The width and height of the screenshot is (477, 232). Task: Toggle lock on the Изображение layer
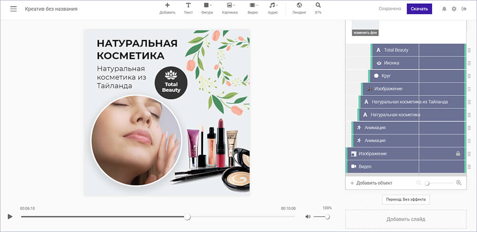tap(458, 154)
